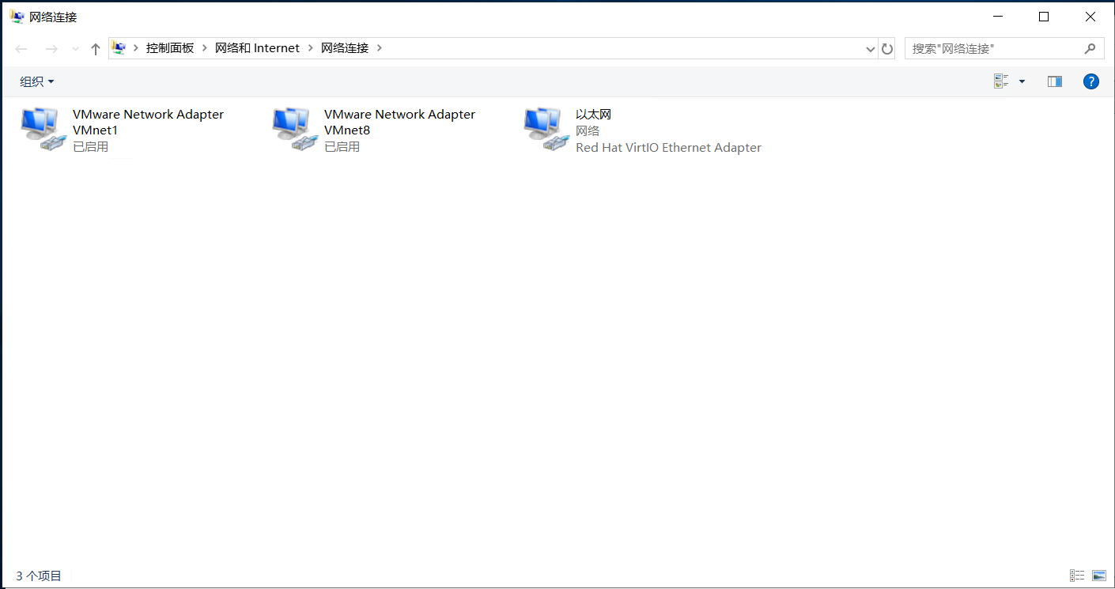The height and width of the screenshot is (589, 1115).
Task: Click the refresh button beside address bar
Action: pos(887,48)
